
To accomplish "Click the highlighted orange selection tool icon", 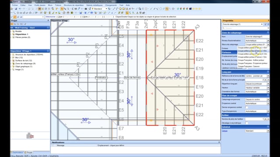I will pos(62,9).
